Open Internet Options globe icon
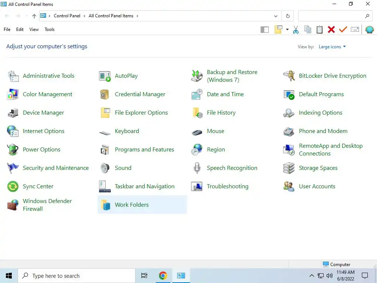 coord(13,131)
